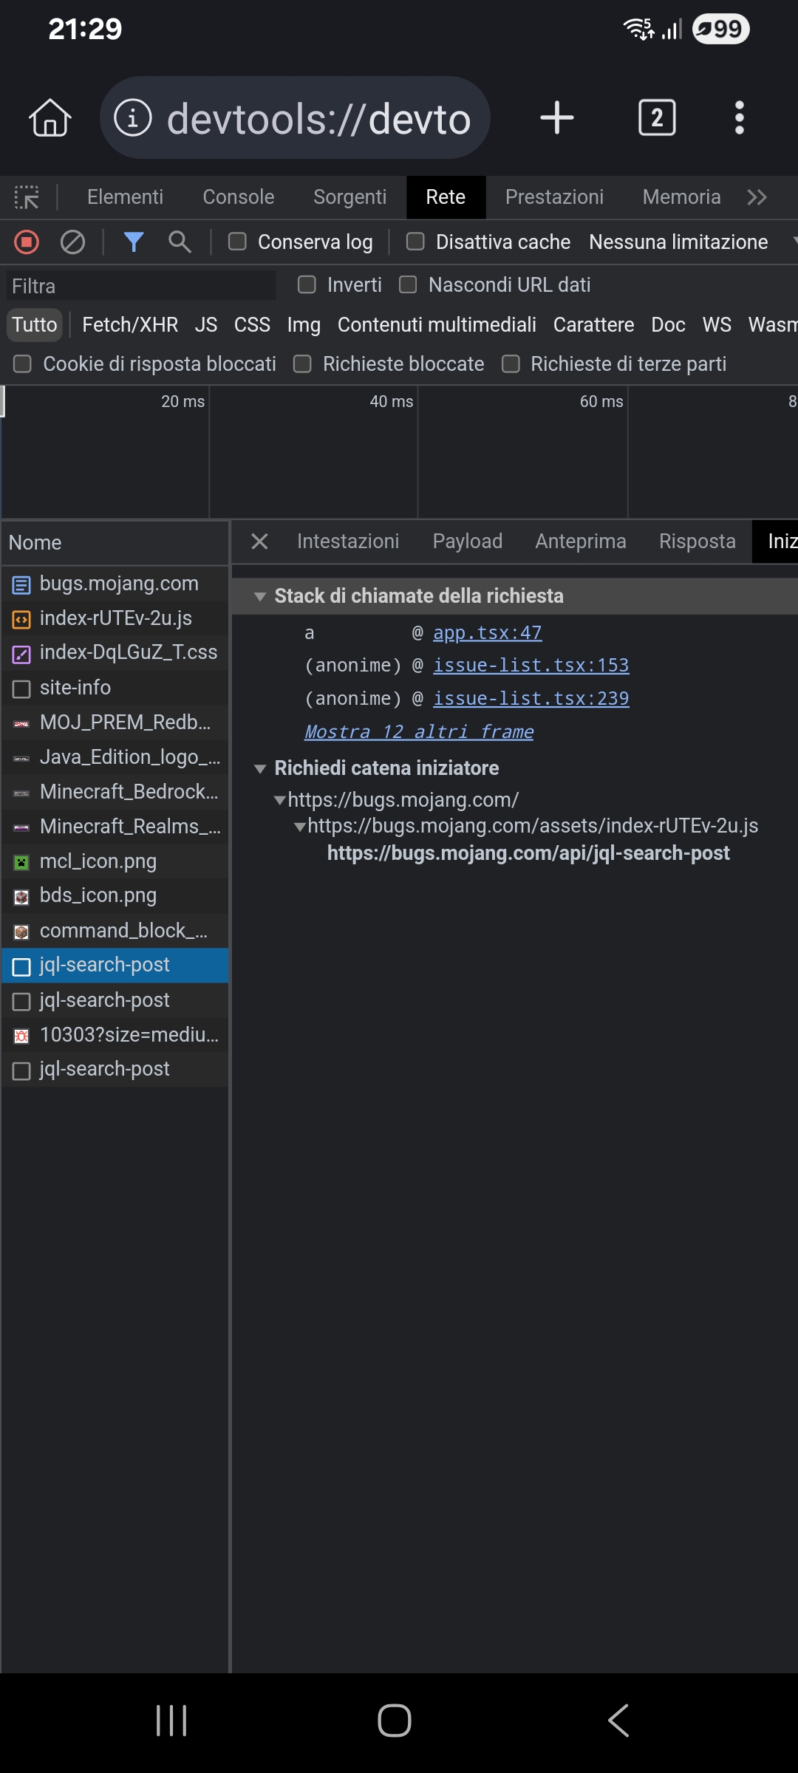Activate the inspect element selector icon
This screenshot has height=1773, width=798.
pyautogui.click(x=27, y=197)
